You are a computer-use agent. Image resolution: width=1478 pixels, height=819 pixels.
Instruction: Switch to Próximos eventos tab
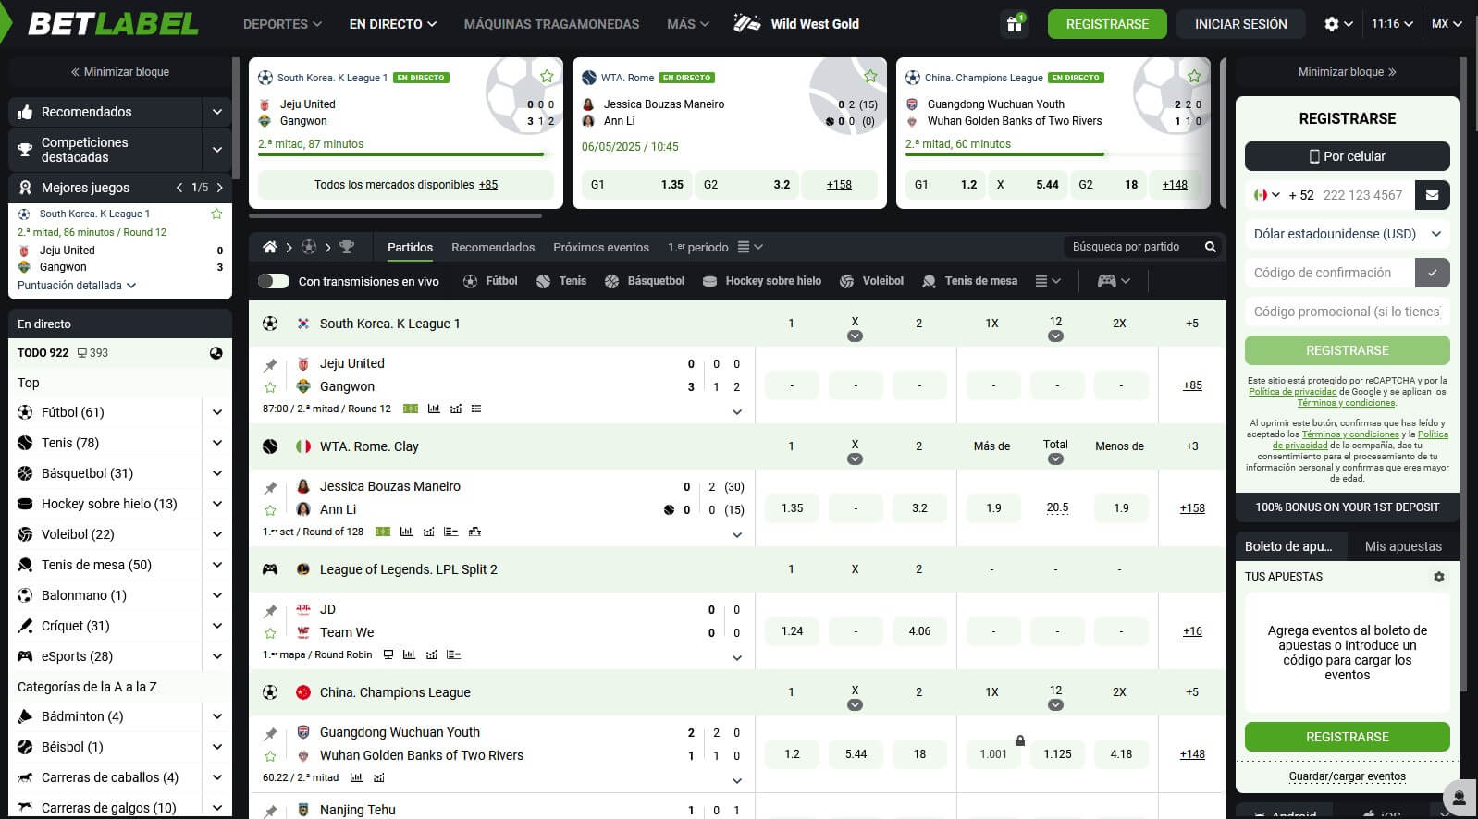(601, 247)
